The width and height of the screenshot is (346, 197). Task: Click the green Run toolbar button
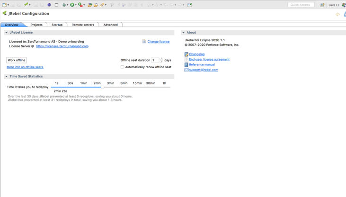(x=72, y=5)
